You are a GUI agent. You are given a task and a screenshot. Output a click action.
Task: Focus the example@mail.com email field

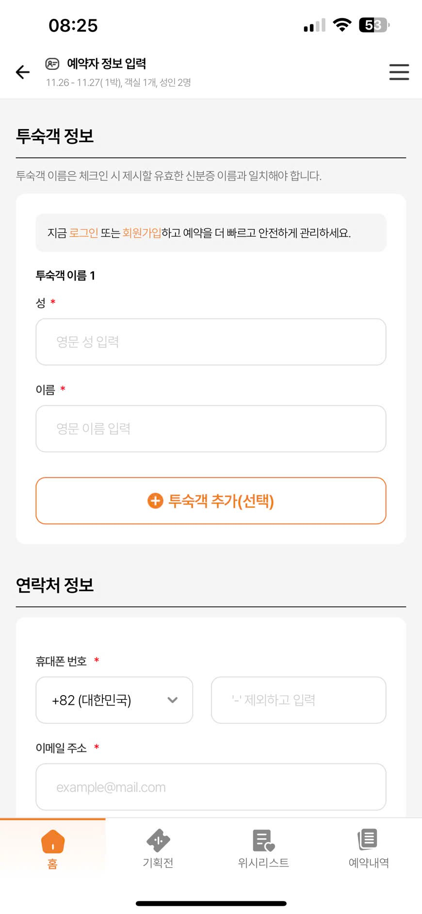[x=211, y=787]
